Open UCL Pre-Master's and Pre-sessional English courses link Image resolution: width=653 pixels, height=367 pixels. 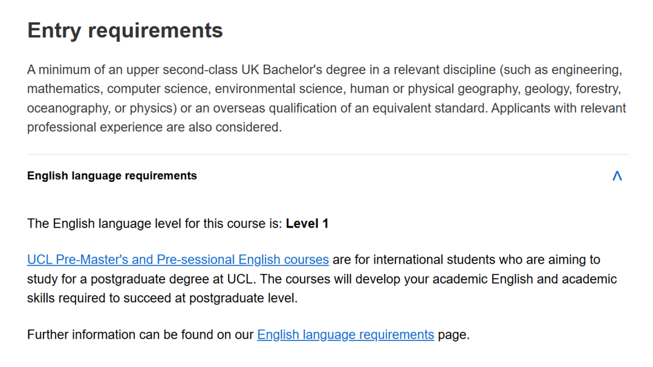click(178, 260)
